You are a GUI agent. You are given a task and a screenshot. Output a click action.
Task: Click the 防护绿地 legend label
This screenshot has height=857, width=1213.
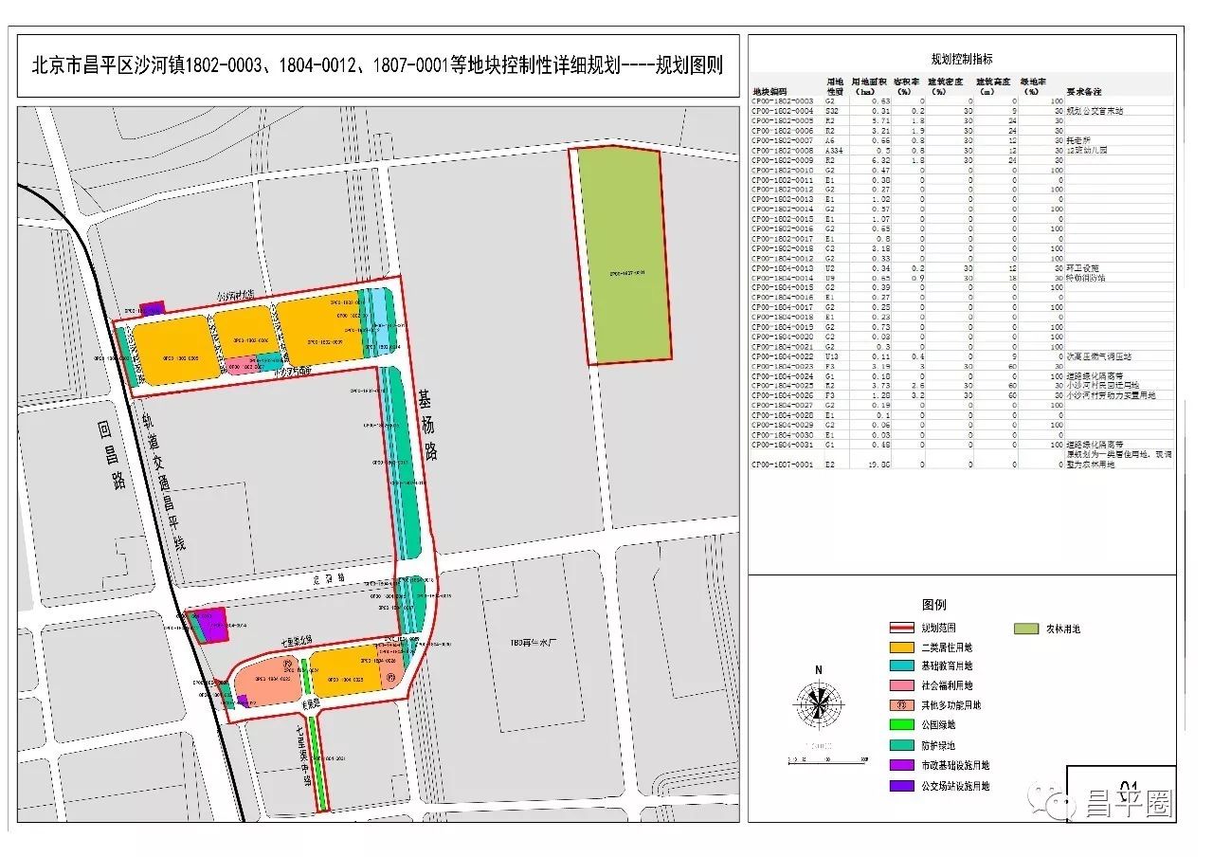(x=938, y=745)
